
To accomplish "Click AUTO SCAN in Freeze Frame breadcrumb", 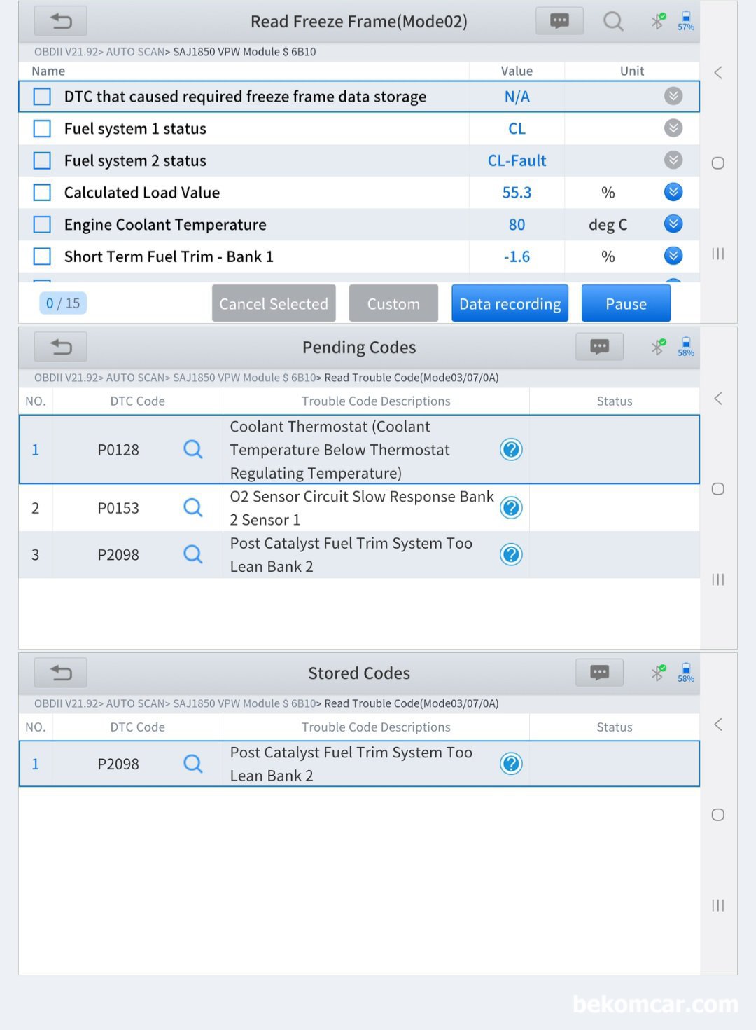I will (136, 52).
